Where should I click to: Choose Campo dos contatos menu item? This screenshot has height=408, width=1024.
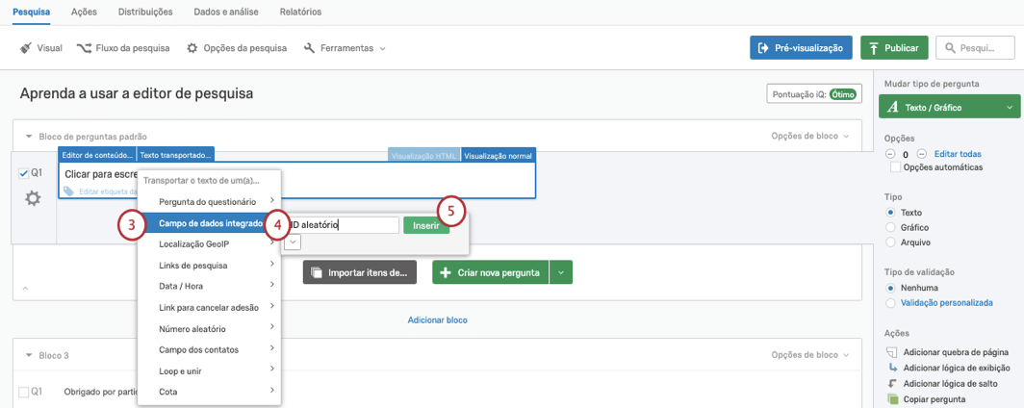tap(210, 350)
